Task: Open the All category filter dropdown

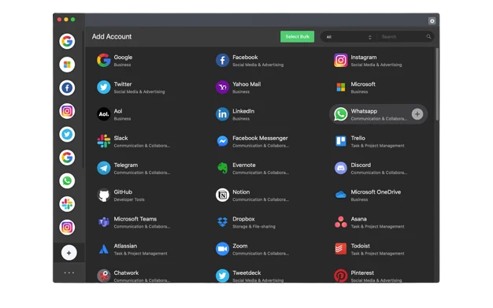Action: tap(349, 37)
